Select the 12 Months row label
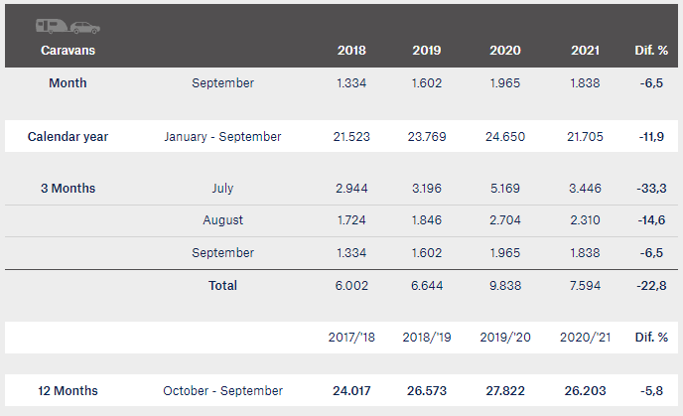 [x=68, y=391]
